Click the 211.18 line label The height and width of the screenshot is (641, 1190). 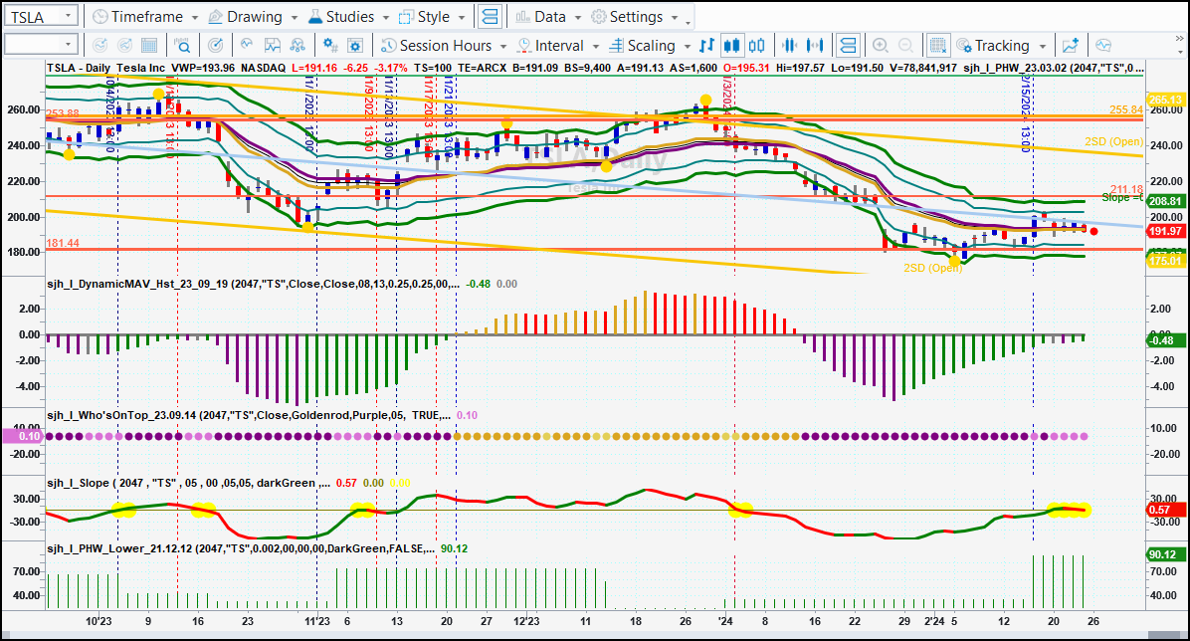point(1126,189)
